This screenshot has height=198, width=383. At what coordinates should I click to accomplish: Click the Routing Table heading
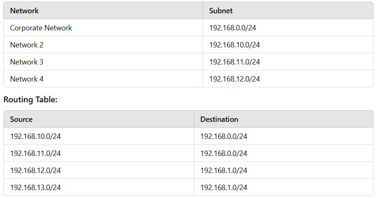pos(30,99)
